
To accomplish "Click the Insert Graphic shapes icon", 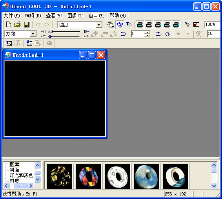I will coord(29,43).
